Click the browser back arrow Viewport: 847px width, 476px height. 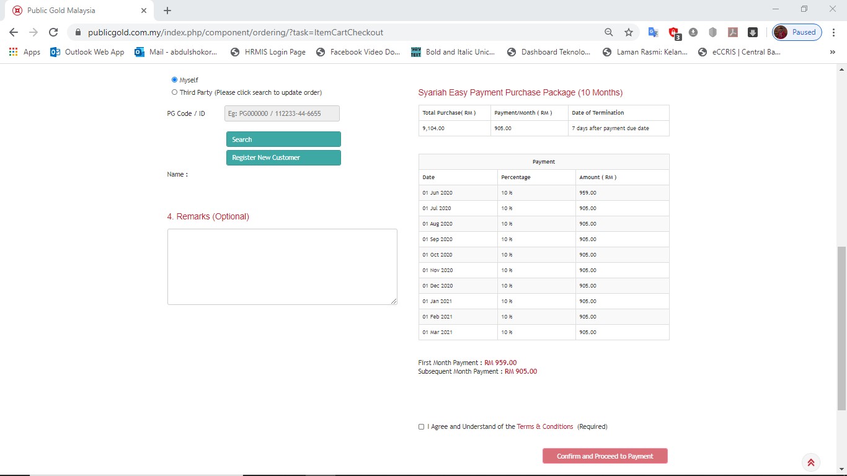click(x=14, y=32)
